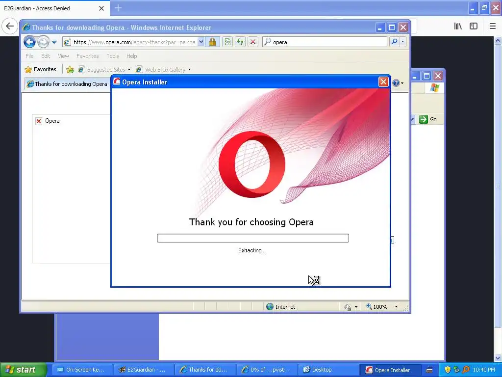The height and width of the screenshot is (377, 502).
Task: Switch to Desktop taskbar item
Action: (329, 370)
